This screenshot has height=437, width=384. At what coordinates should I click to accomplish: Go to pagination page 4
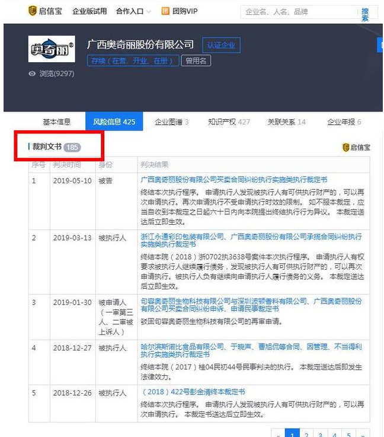[335, 433]
